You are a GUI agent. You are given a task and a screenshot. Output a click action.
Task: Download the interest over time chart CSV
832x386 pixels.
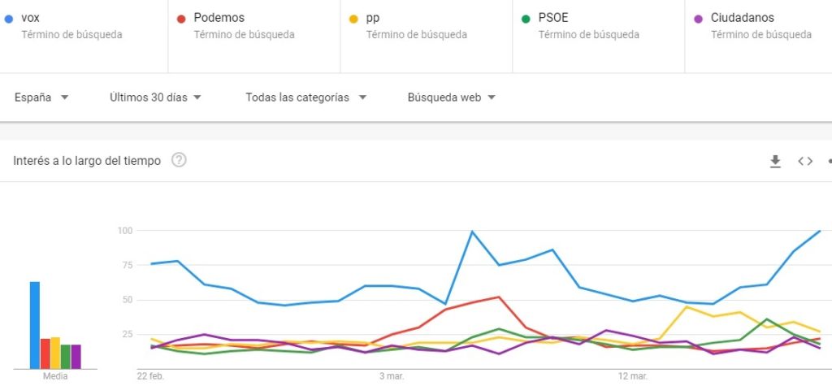coord(775,161)
